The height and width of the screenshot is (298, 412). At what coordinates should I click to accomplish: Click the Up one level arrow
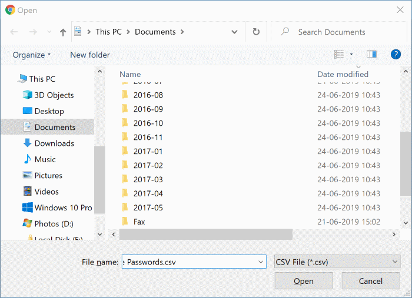click(x=63, y=32)
